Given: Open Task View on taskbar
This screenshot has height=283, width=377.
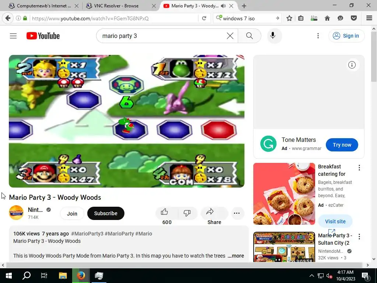Looking at the screenshot, I should point(44,276).
